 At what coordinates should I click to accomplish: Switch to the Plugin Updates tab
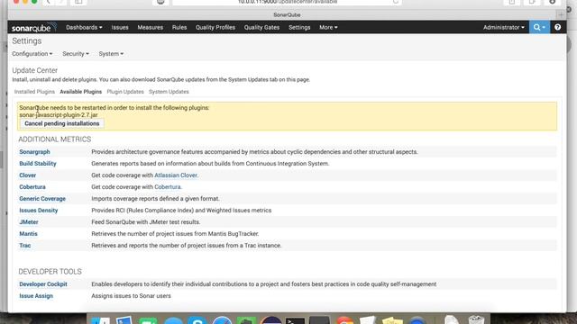pyautogui.click(x=125, y=92)
